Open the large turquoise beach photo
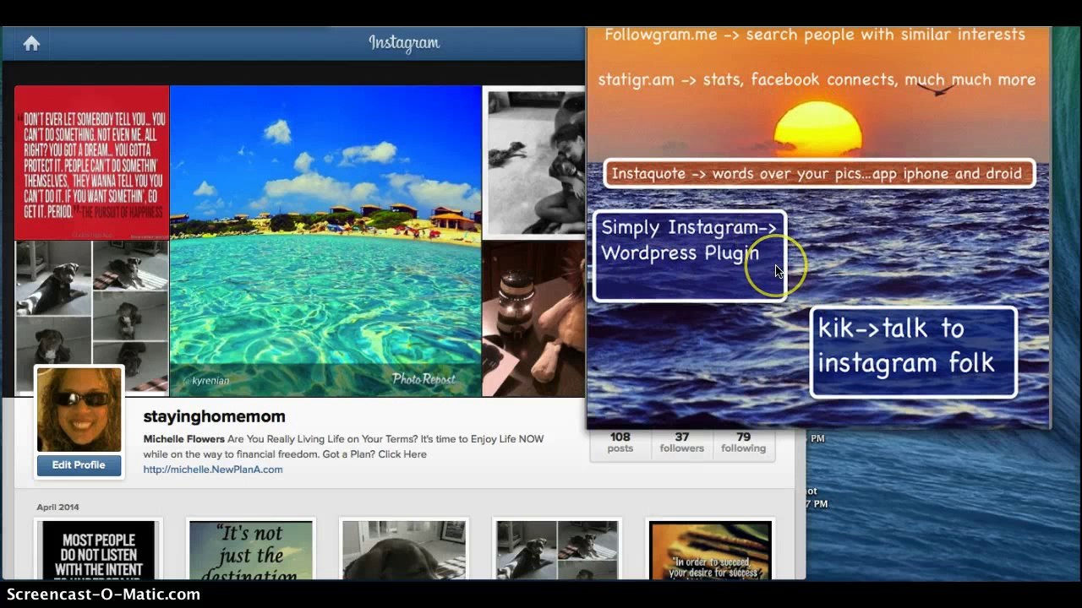Viewport: 1082px width, 608px height. pos(325,241)
